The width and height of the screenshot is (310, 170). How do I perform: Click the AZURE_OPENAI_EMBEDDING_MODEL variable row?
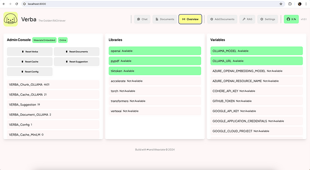pyautogui.click(x=256, y=71)
